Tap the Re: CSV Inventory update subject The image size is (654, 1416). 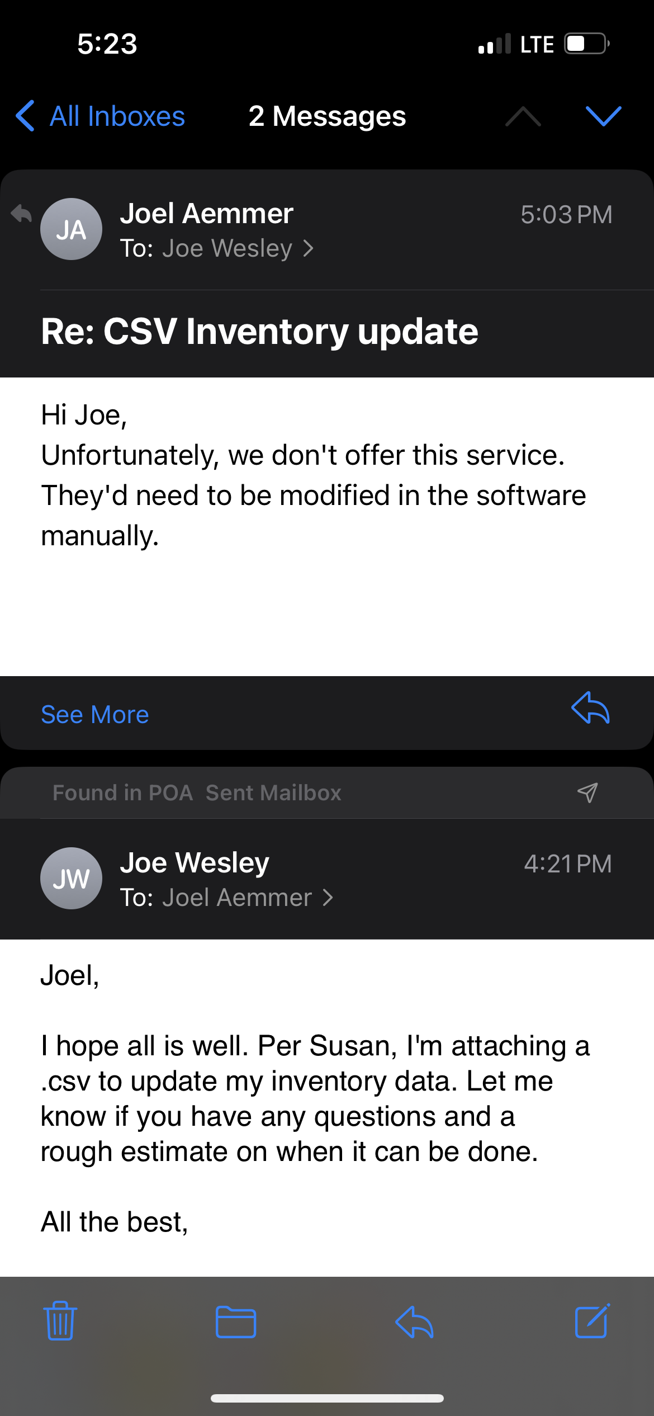pyautogui.click(x=259, y=332)
